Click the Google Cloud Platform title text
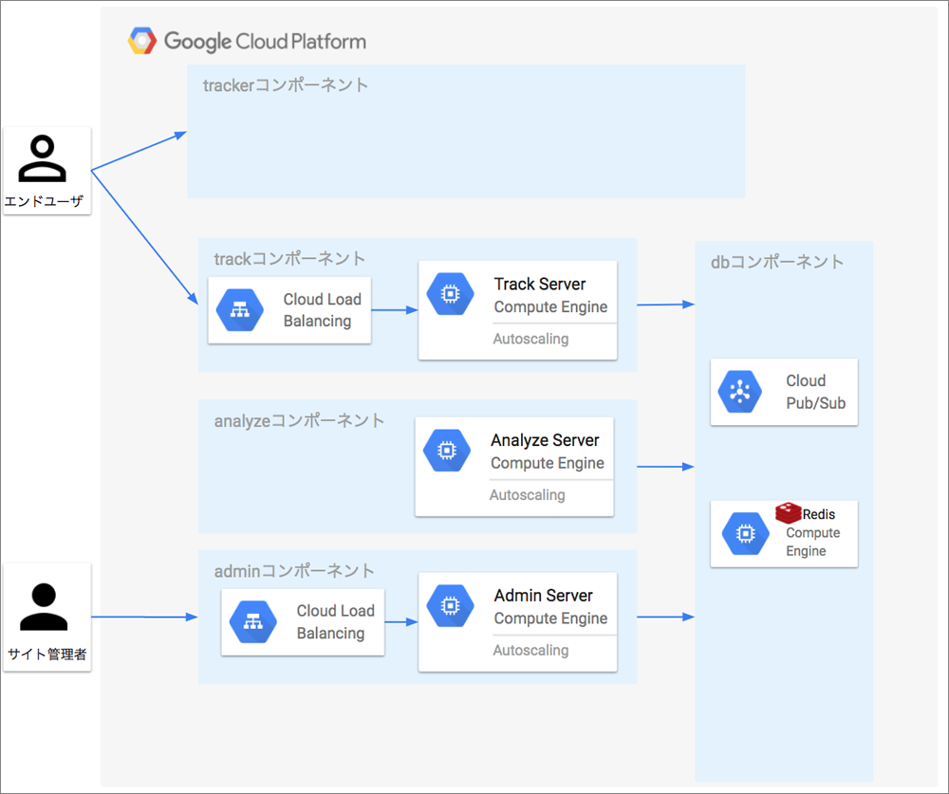Viewport: 949px width, 794px height. [265, 41]
